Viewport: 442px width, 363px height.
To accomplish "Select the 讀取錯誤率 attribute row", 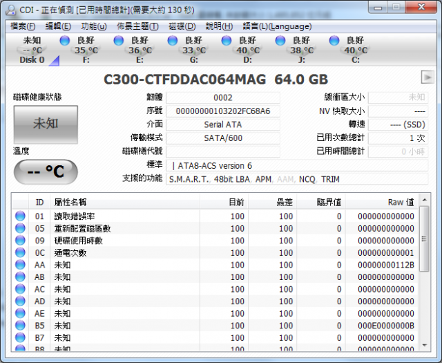I will 215,216.
